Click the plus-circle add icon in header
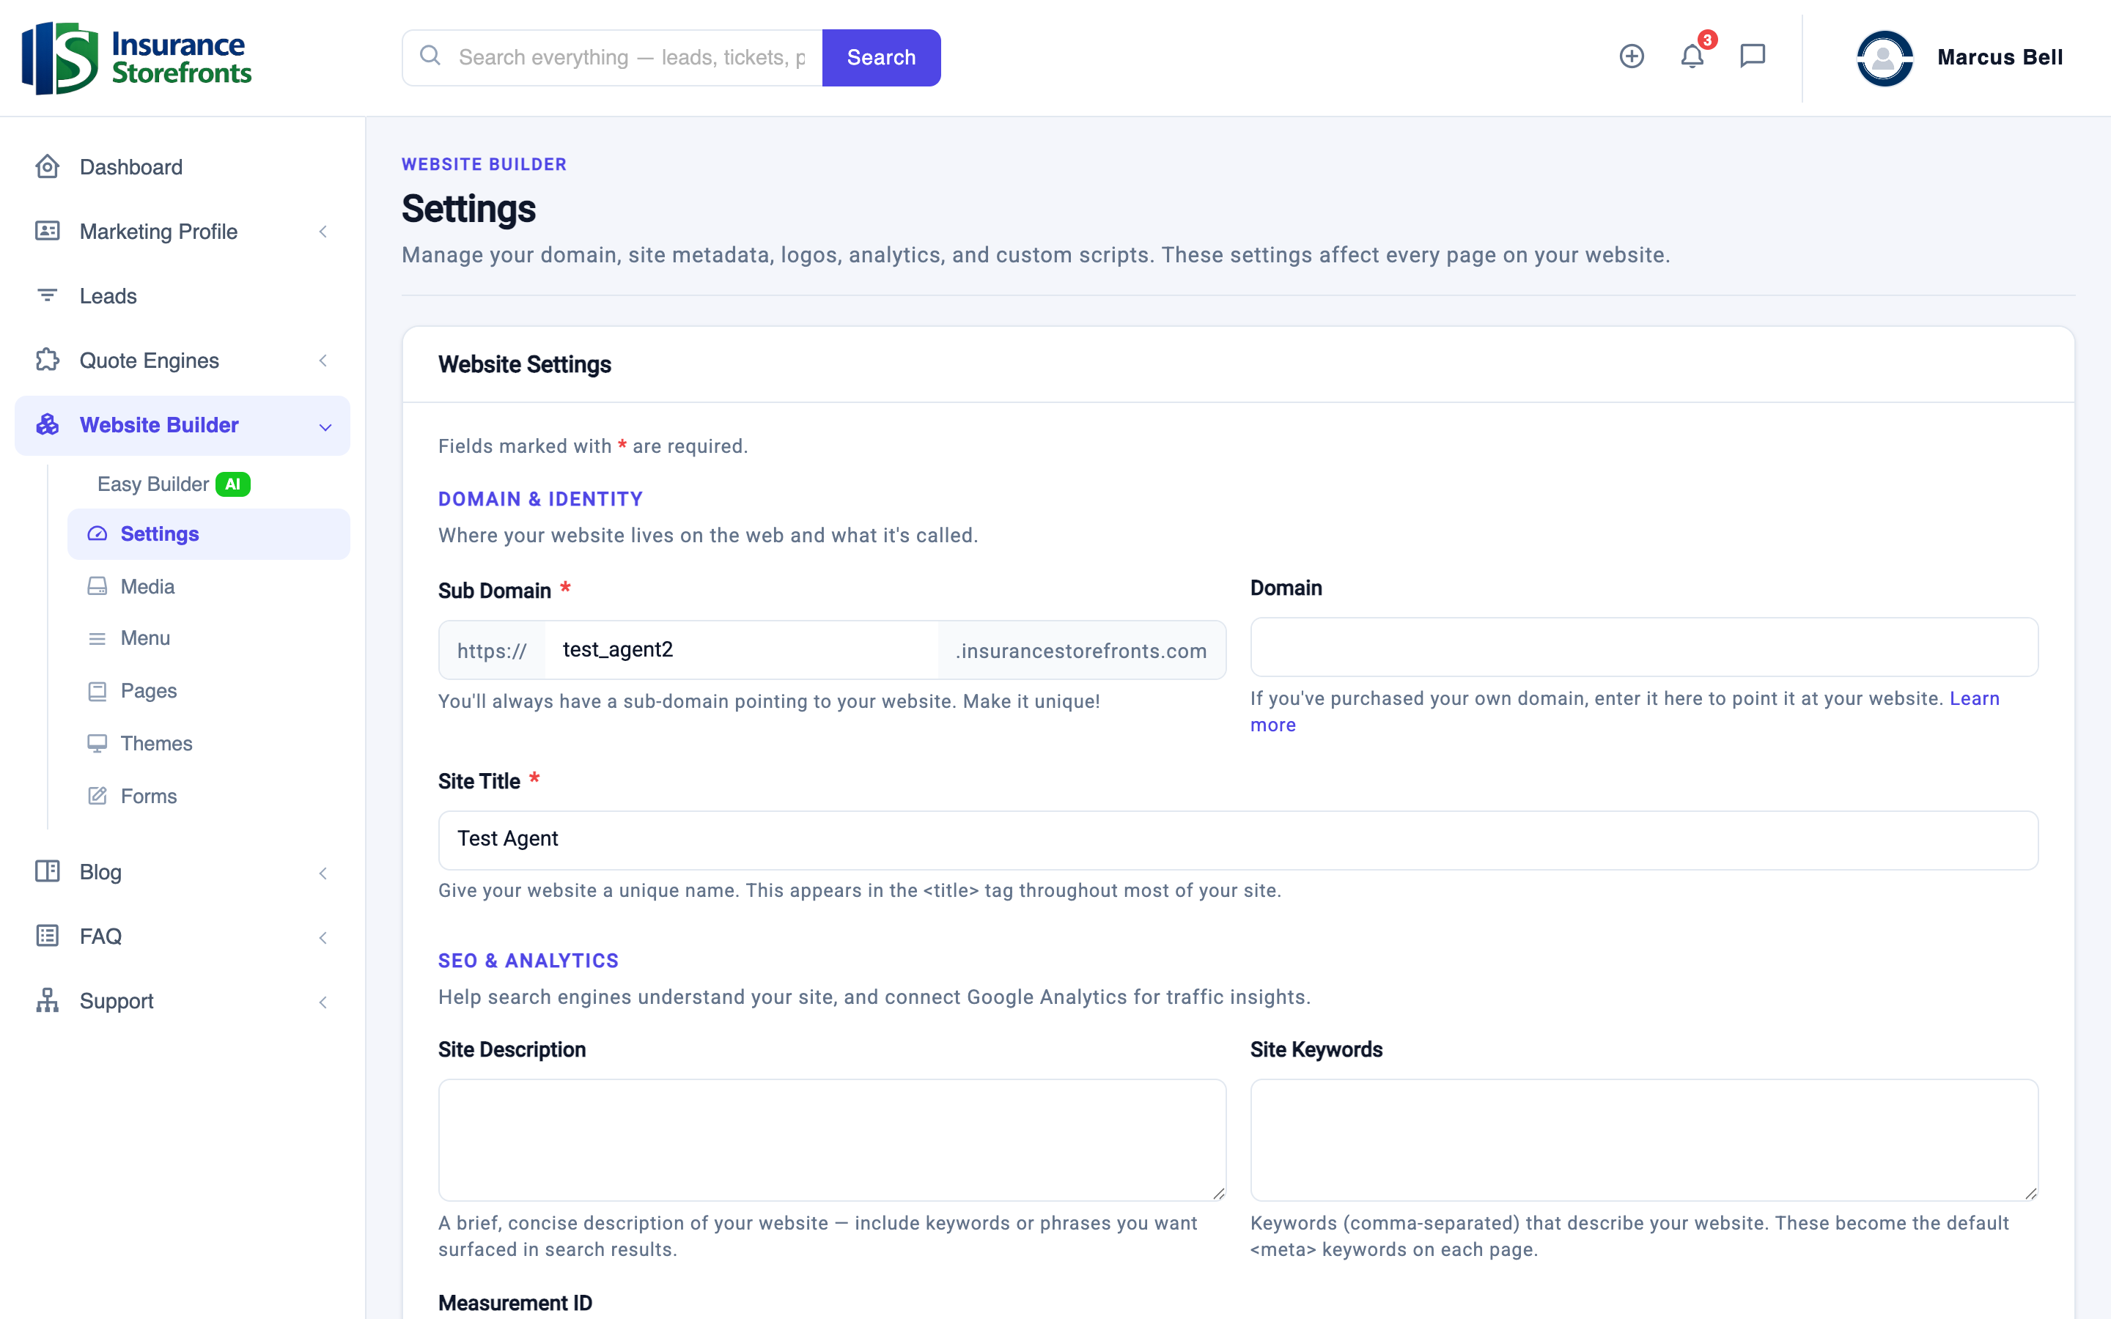This screenshot has height=1319, width=2111. coord(1631,56)
